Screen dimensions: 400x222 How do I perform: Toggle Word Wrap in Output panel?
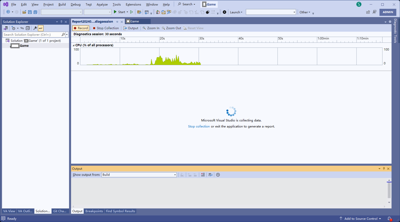click(x=210, y=174)
